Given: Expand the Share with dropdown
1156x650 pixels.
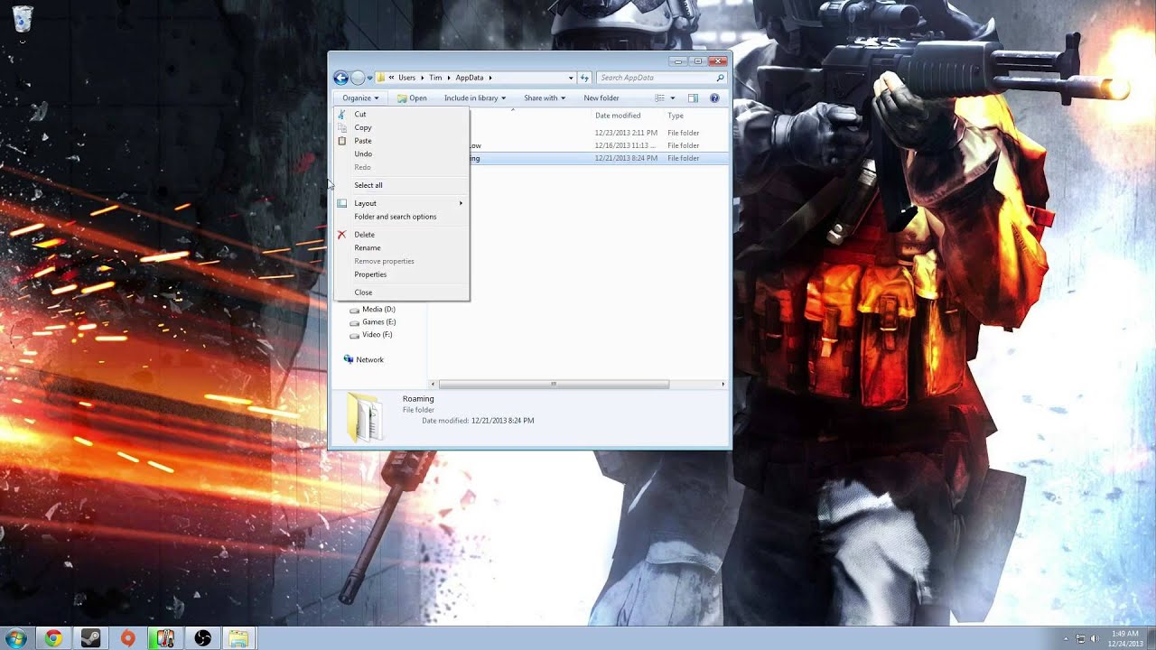Looking at the screenshot, I should tap(545, 97).
